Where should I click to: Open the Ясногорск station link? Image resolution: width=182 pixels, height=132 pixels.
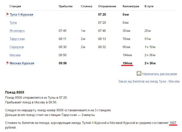coord(17,31)
